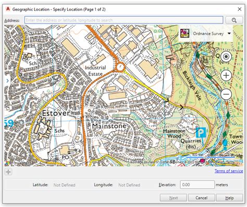The width and height of the screenshot is (247, 207).
Task: Click the Quarries (dis) map label
Action: tap(191, 144)
